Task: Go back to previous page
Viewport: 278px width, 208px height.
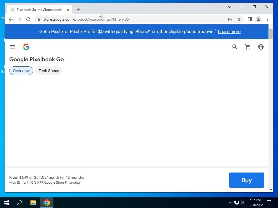Action: pos(11,19)
